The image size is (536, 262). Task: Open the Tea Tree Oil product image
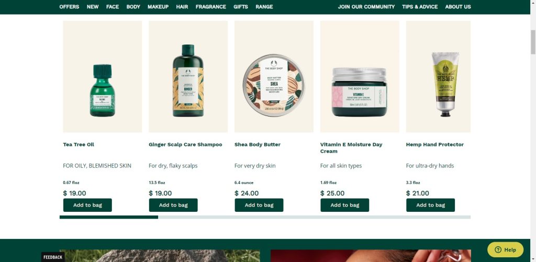tap(102, 76)
